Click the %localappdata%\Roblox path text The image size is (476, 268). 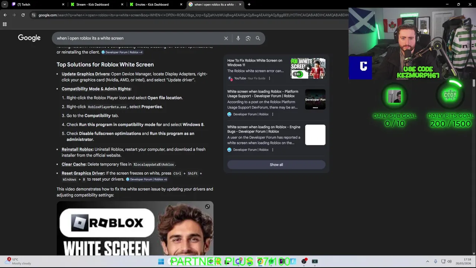tap(154, 165)
